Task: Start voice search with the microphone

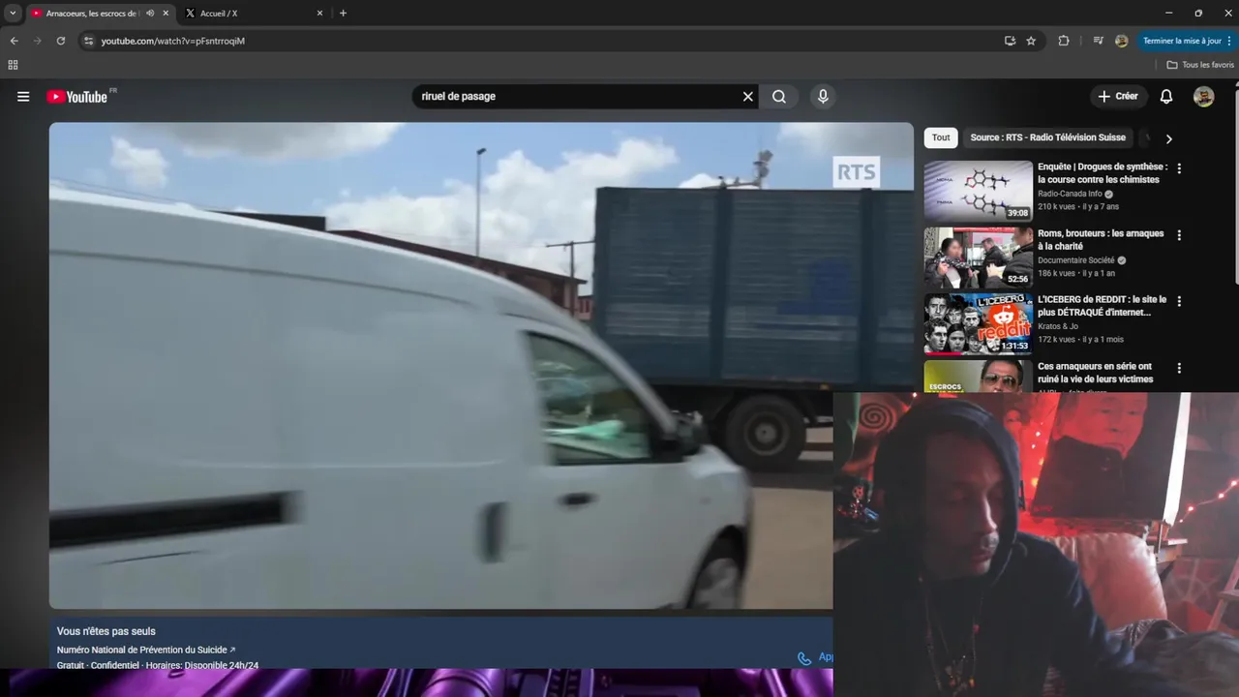Action: (823, 97)
